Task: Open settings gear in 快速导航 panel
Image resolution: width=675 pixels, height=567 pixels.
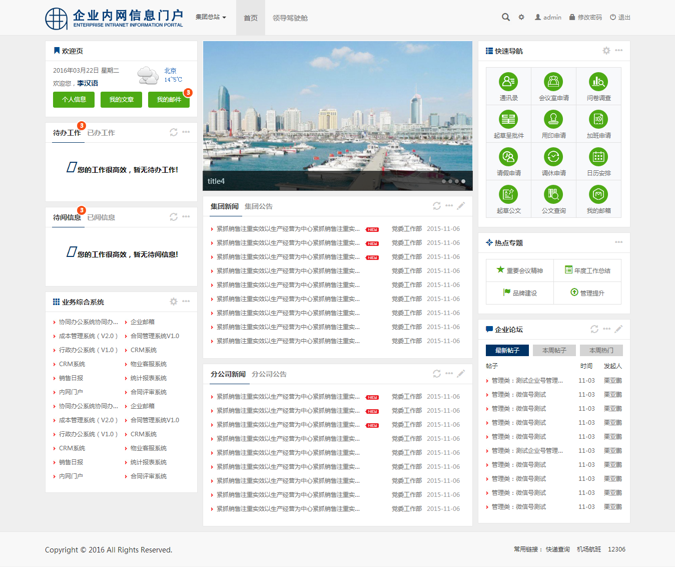Action: 606,51
